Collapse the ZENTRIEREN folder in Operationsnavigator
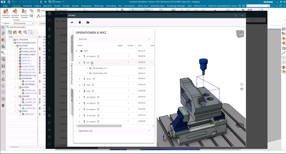The height and width of the screenshot is (154, 286). point(15,78)
